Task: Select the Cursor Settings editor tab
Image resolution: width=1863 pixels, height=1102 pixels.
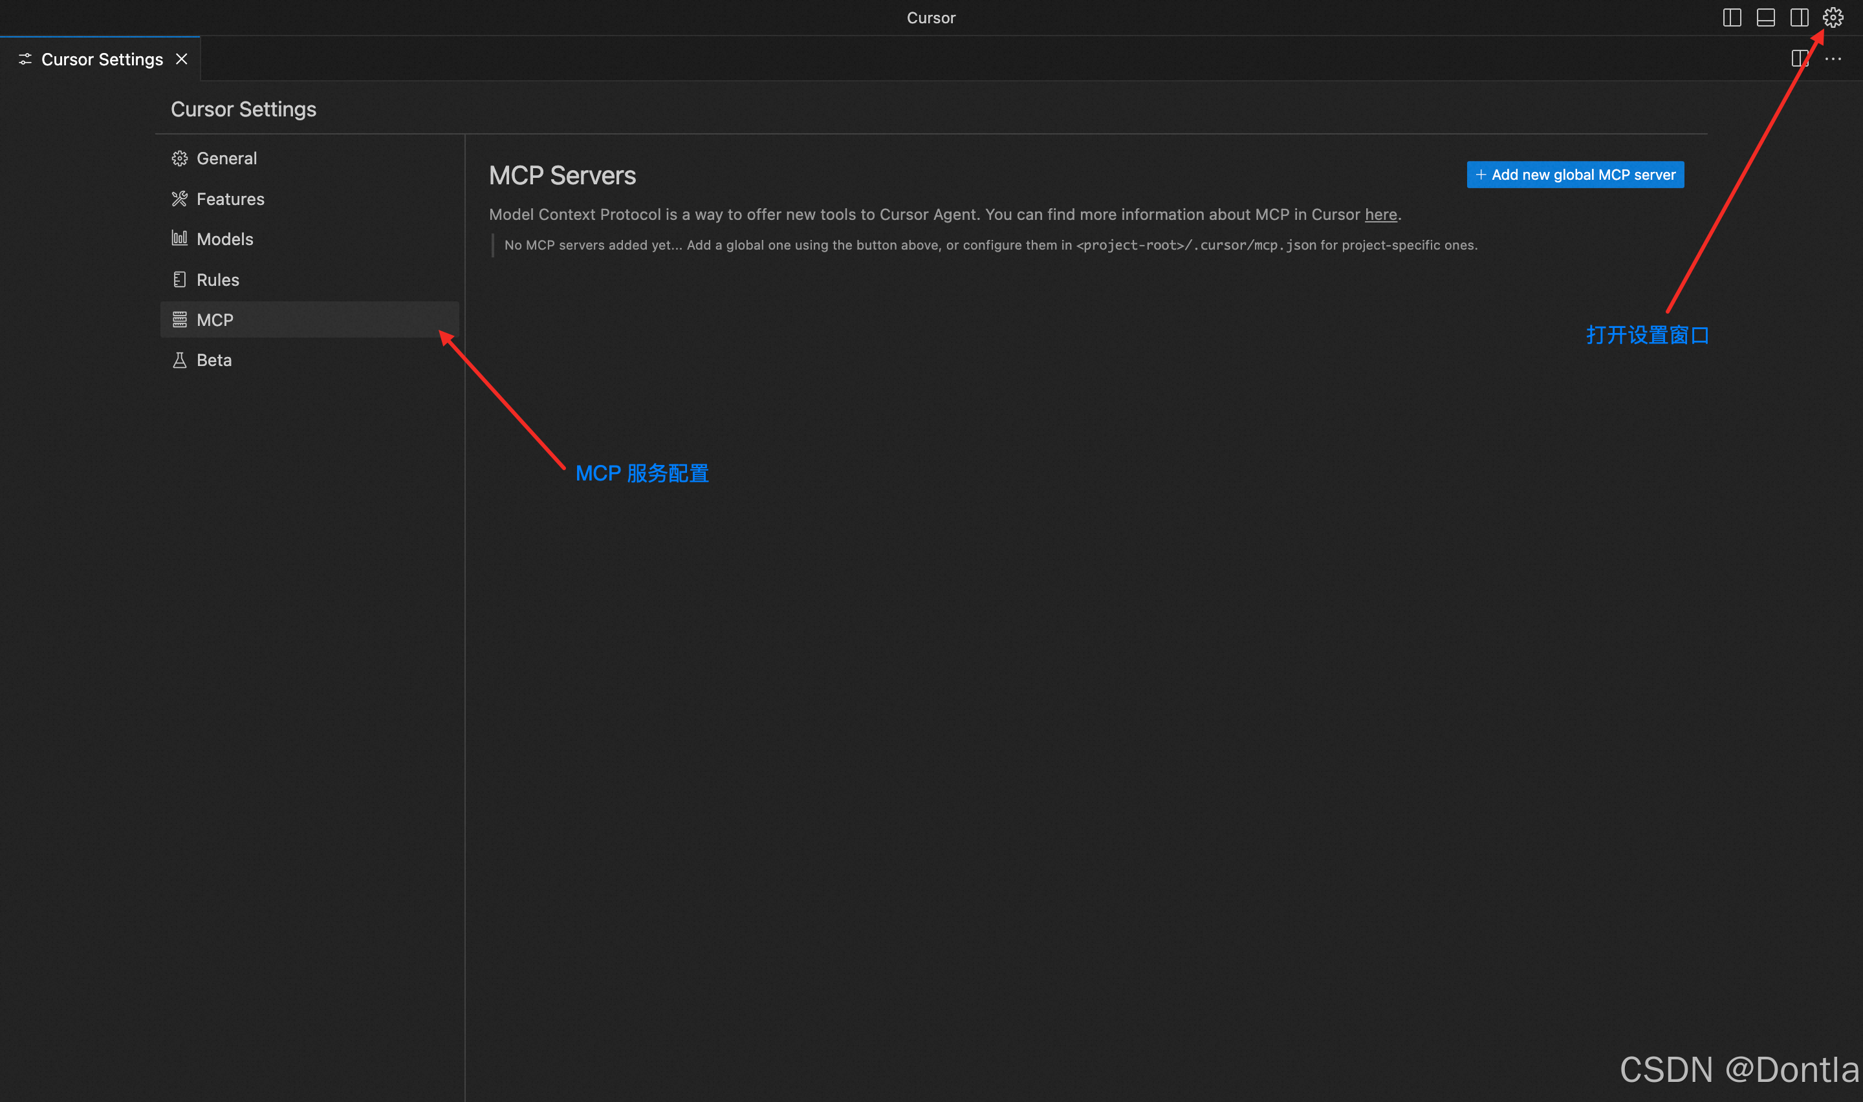Action: pos(102,59)
